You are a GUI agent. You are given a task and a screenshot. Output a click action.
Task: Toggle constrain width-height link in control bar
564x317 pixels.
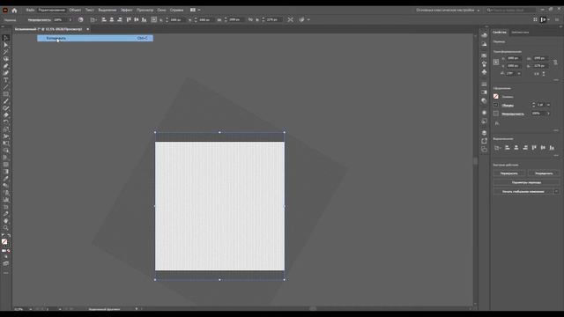pyautogui.click(x=250, y=19)
